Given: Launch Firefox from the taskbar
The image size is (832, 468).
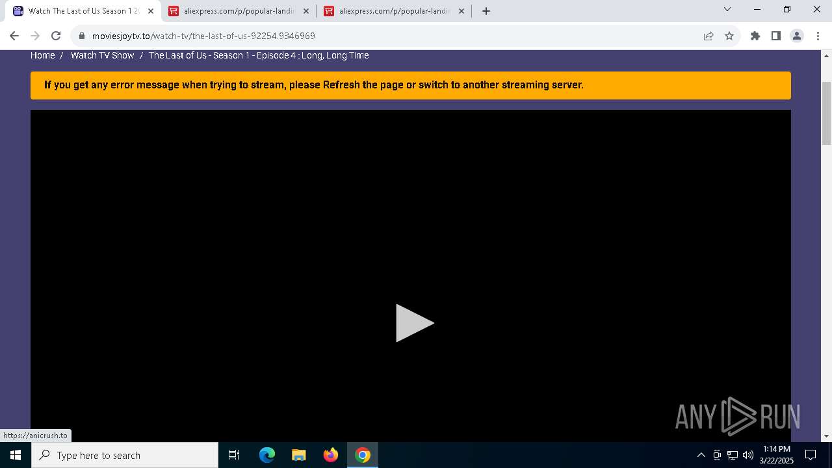Looking at the screenshot, I should [x=331, y=455].
